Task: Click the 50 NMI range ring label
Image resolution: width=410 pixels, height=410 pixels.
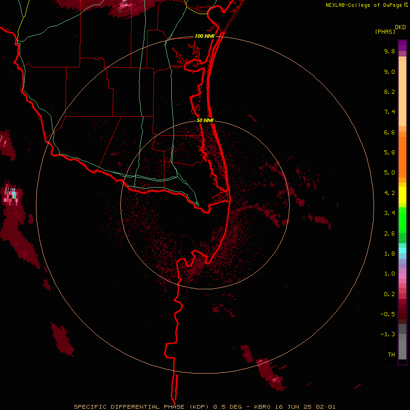Action: coord(205,121)
